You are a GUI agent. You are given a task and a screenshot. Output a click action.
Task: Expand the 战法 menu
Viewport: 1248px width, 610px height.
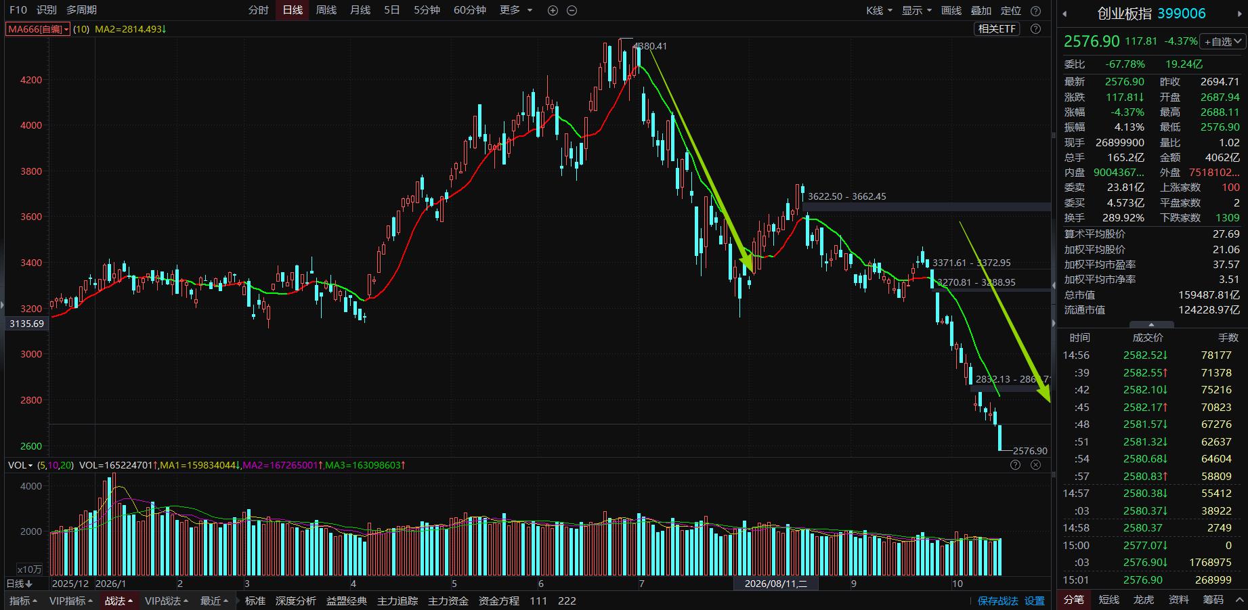click(119, 601)
